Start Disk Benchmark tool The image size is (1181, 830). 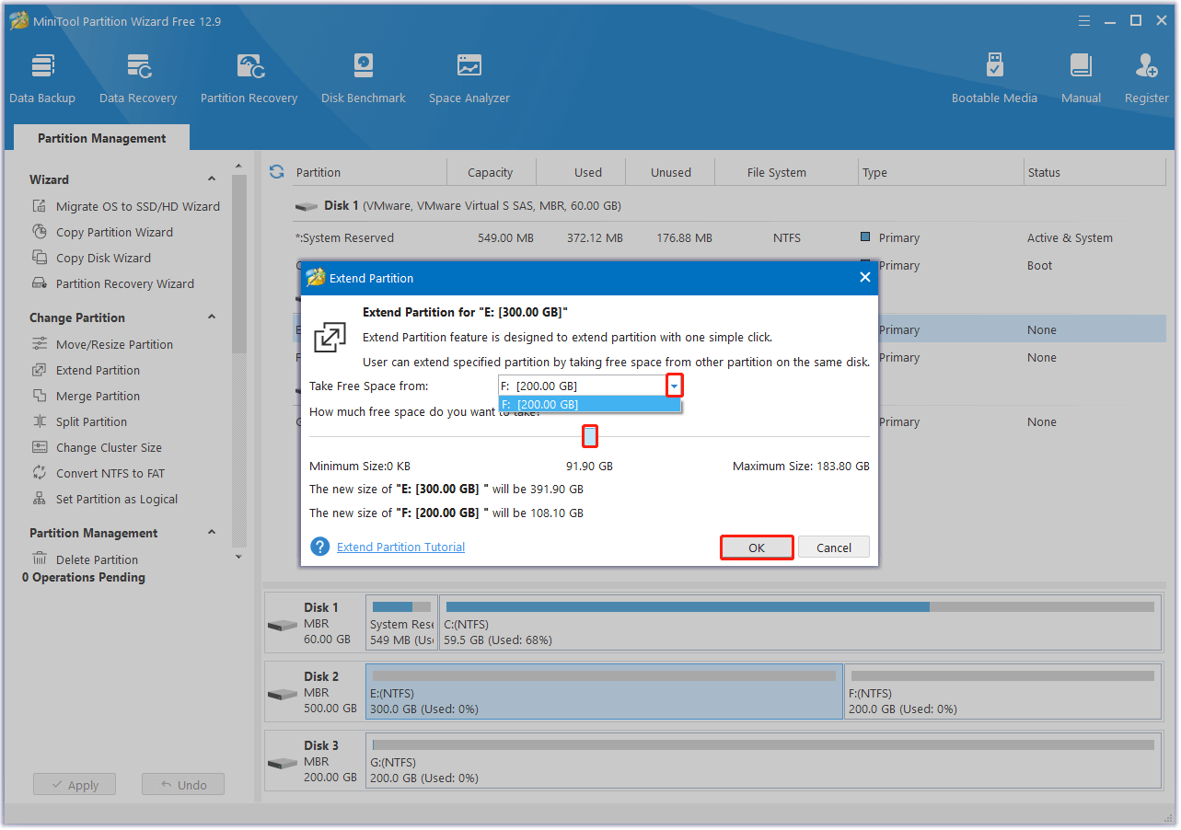click(x=364, y=78)
